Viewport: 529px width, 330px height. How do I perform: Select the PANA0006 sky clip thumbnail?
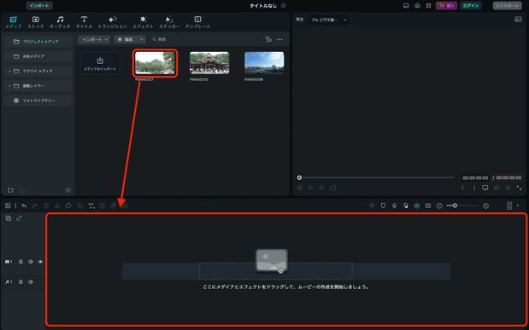[264, 63]
